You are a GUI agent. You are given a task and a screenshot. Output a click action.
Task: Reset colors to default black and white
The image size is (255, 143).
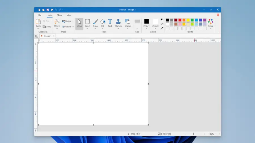(x=162, y=19)
